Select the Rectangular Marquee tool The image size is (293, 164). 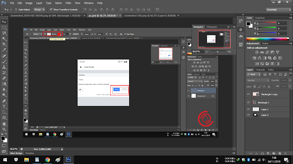[x=4, y=28]
